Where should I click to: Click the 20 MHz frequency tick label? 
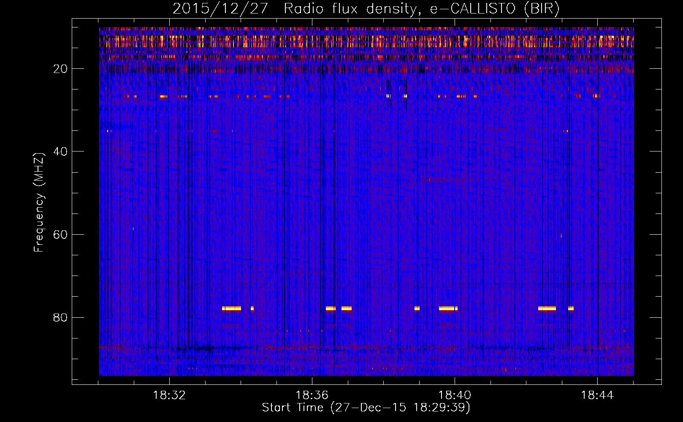pos(60,69)
